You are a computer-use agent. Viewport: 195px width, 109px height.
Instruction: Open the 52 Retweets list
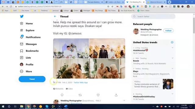pyautogui.click(x=58, y=89)
